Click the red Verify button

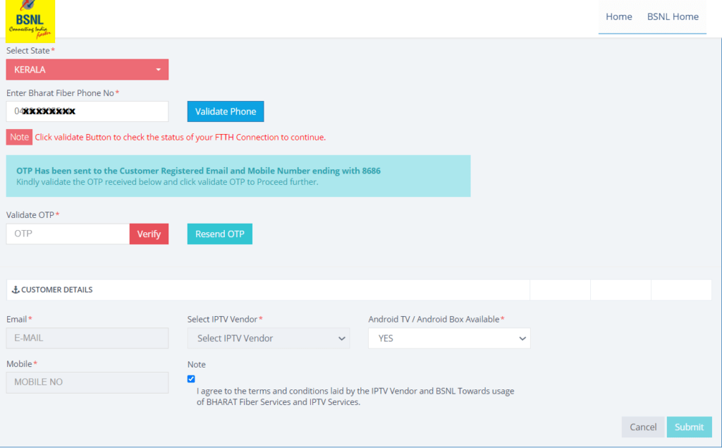point(149,234)
